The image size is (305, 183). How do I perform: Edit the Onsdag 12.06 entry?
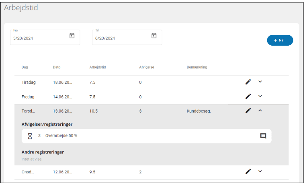point(248,172)
